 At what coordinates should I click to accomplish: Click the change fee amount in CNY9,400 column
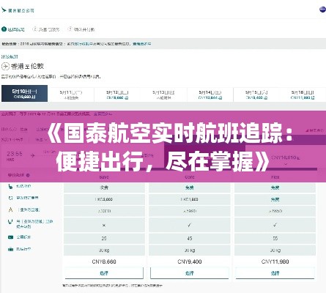[x=190, y=199]
